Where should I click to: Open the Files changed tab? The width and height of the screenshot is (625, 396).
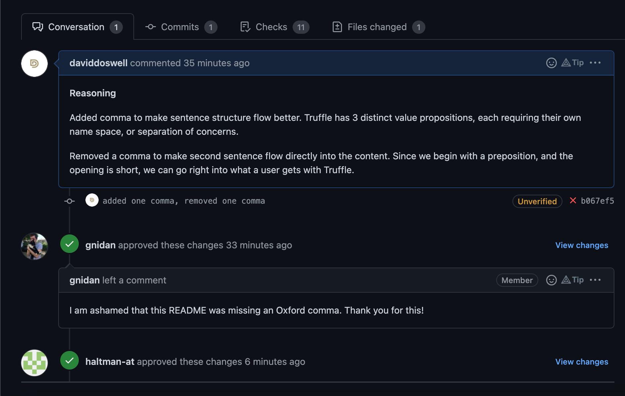click(378, 27)
